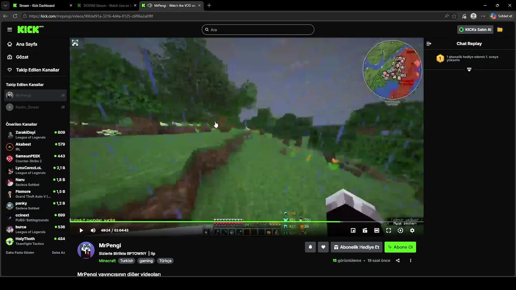Create a clip with the clapperboard icon
The height and width of the screenshot is (290, 516).
365,230
